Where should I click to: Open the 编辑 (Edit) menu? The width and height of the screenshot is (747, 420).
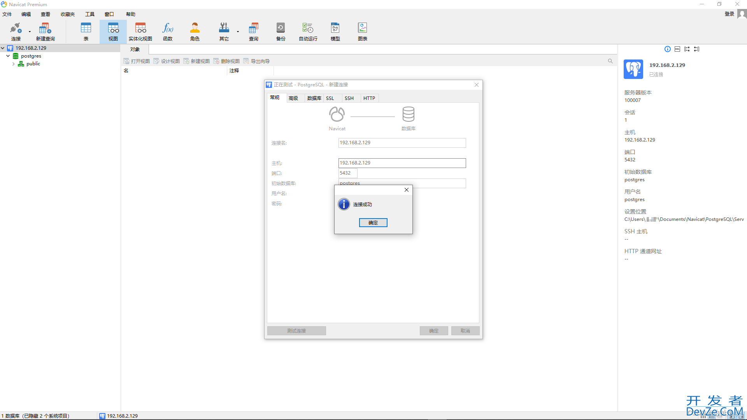(26, 14)
